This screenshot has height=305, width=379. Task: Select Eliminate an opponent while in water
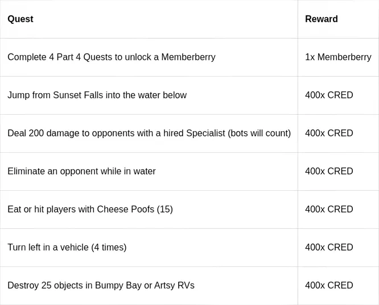point(81,172)
